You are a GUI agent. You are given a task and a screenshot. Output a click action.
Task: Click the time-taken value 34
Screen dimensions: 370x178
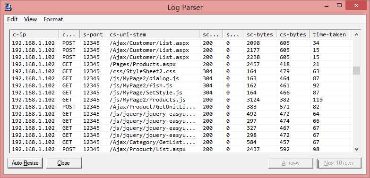pos(316,43)
